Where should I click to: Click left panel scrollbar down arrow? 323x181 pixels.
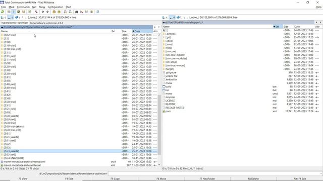coord(159,165)
